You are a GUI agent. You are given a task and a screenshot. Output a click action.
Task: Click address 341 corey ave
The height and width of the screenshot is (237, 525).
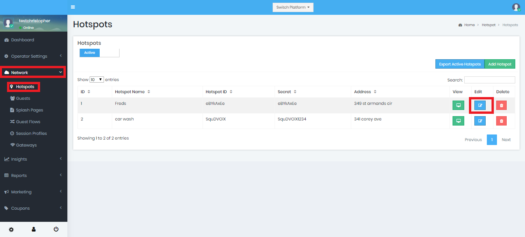click(x=368, y=119)
